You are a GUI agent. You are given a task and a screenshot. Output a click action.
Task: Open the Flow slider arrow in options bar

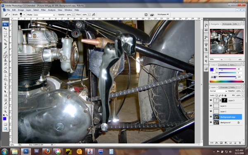coord(89,14)
